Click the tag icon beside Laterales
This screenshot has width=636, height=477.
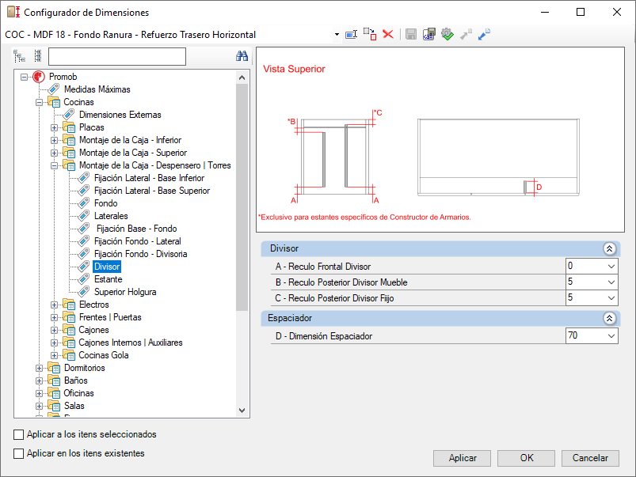pos(83,216)
